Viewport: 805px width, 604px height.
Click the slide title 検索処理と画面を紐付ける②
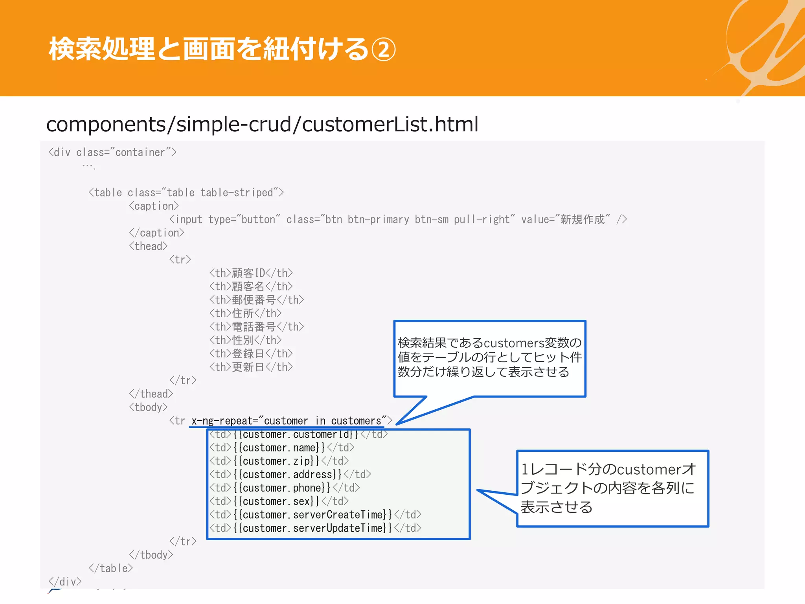click(x=222, y=50)
